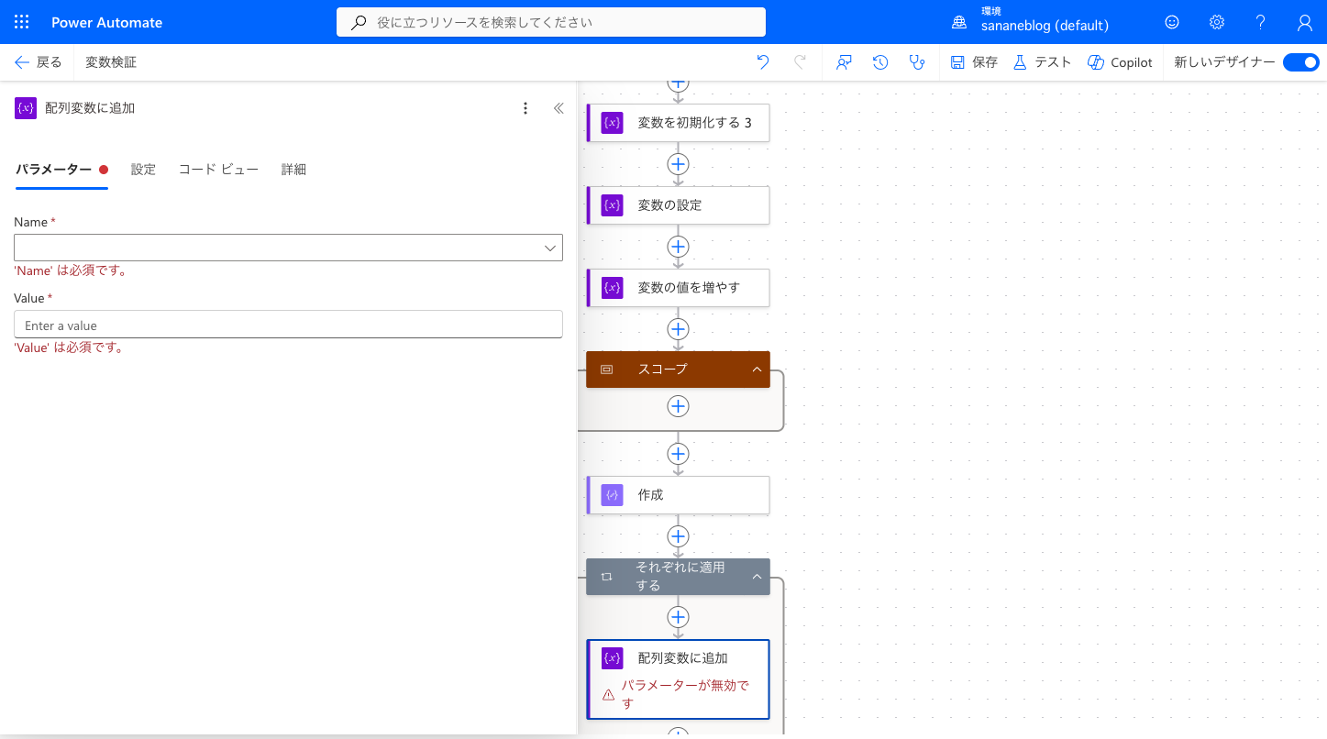The image size is (1327, 739).
Task: Click the redo arrow icon
Action: 800,62
